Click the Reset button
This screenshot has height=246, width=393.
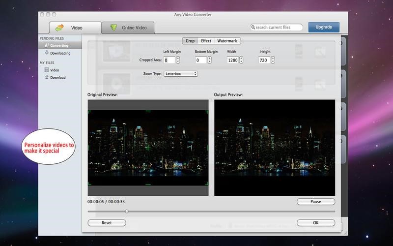[107, 223]
